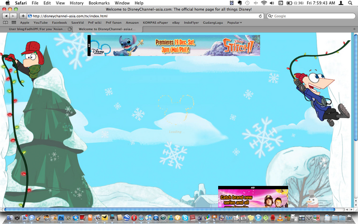This screenshot has width=358, height=224.
Task: Focus the Google search field
Action: [311, 16]
